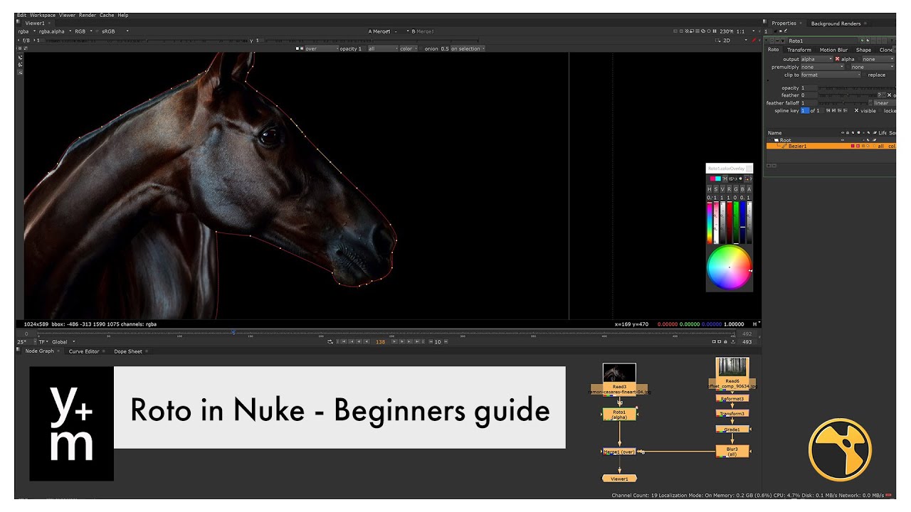
Task: Open the output alpha channel dropdown
Action: pos(816,59)
